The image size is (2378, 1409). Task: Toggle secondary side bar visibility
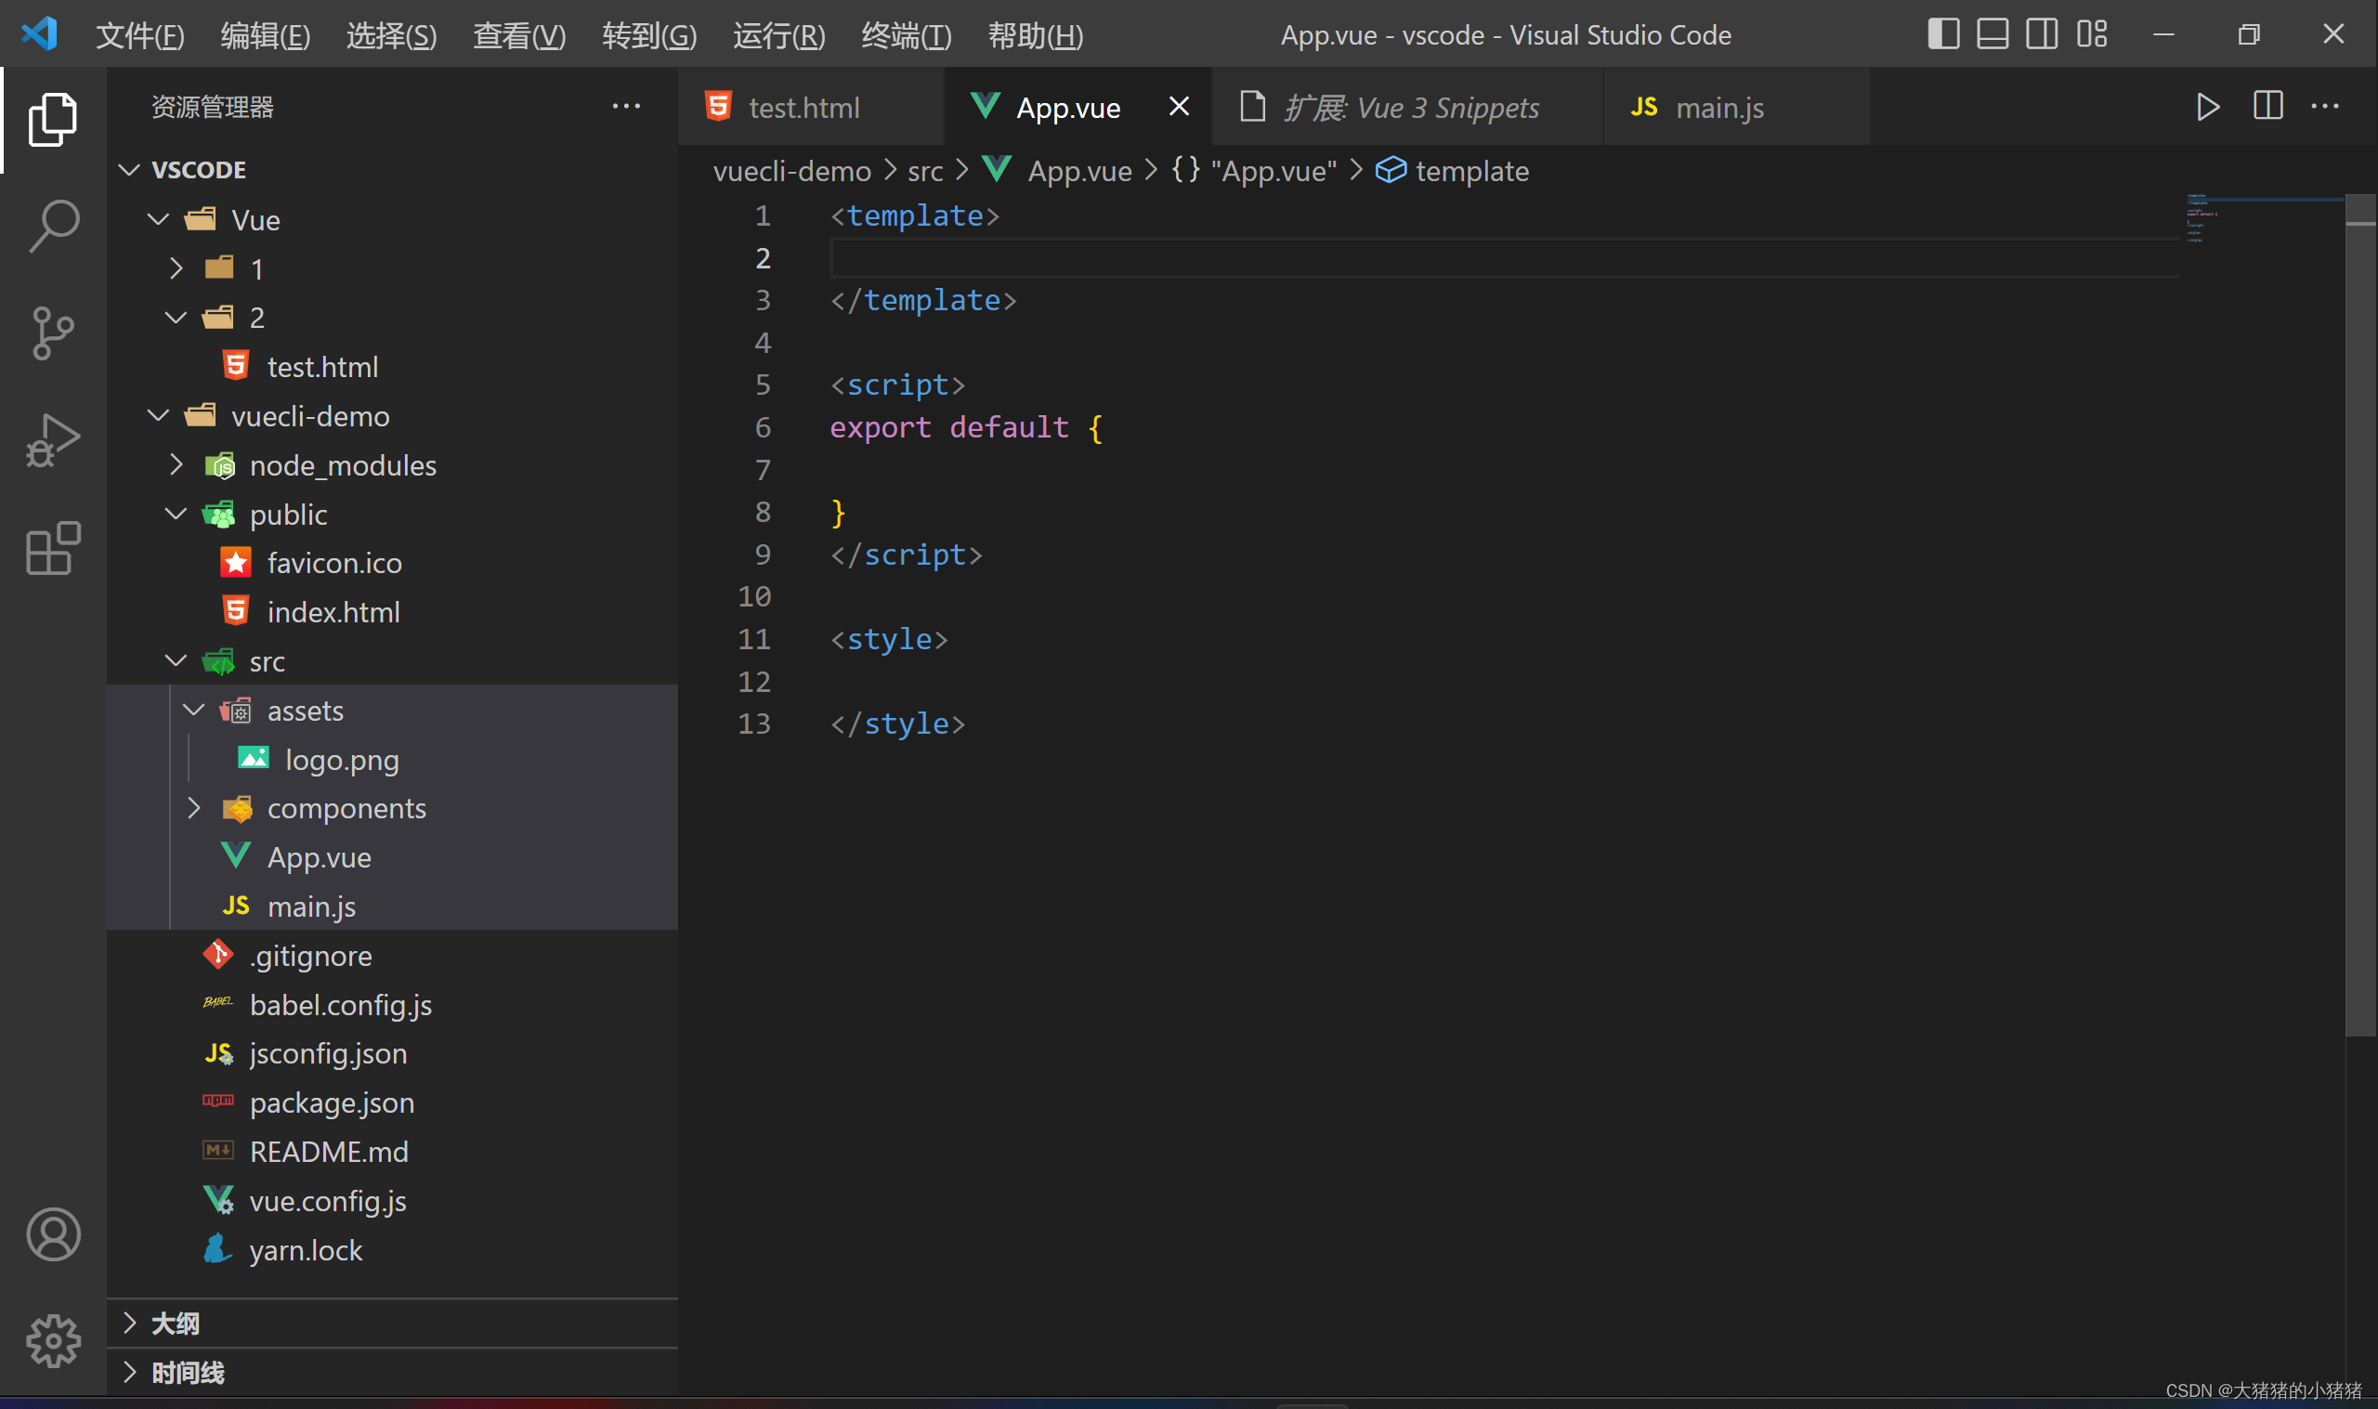[x=2042, y=34]
